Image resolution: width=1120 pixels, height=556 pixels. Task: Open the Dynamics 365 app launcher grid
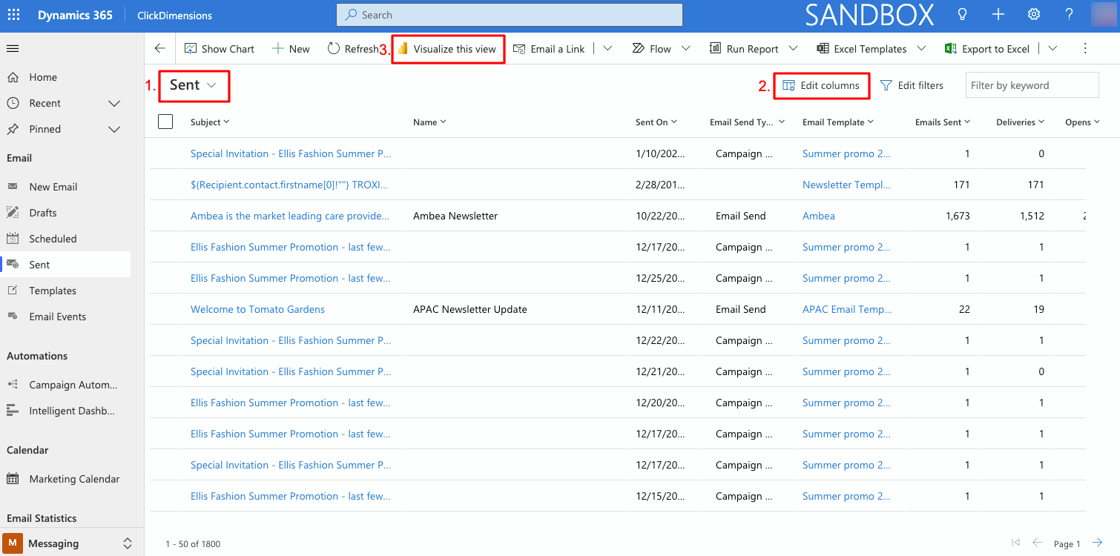pyautogui.click(x=13, y=15)
